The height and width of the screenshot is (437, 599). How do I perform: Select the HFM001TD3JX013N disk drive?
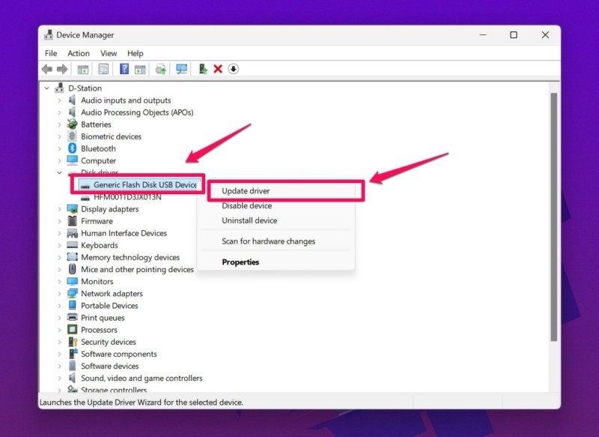[127, 197]
